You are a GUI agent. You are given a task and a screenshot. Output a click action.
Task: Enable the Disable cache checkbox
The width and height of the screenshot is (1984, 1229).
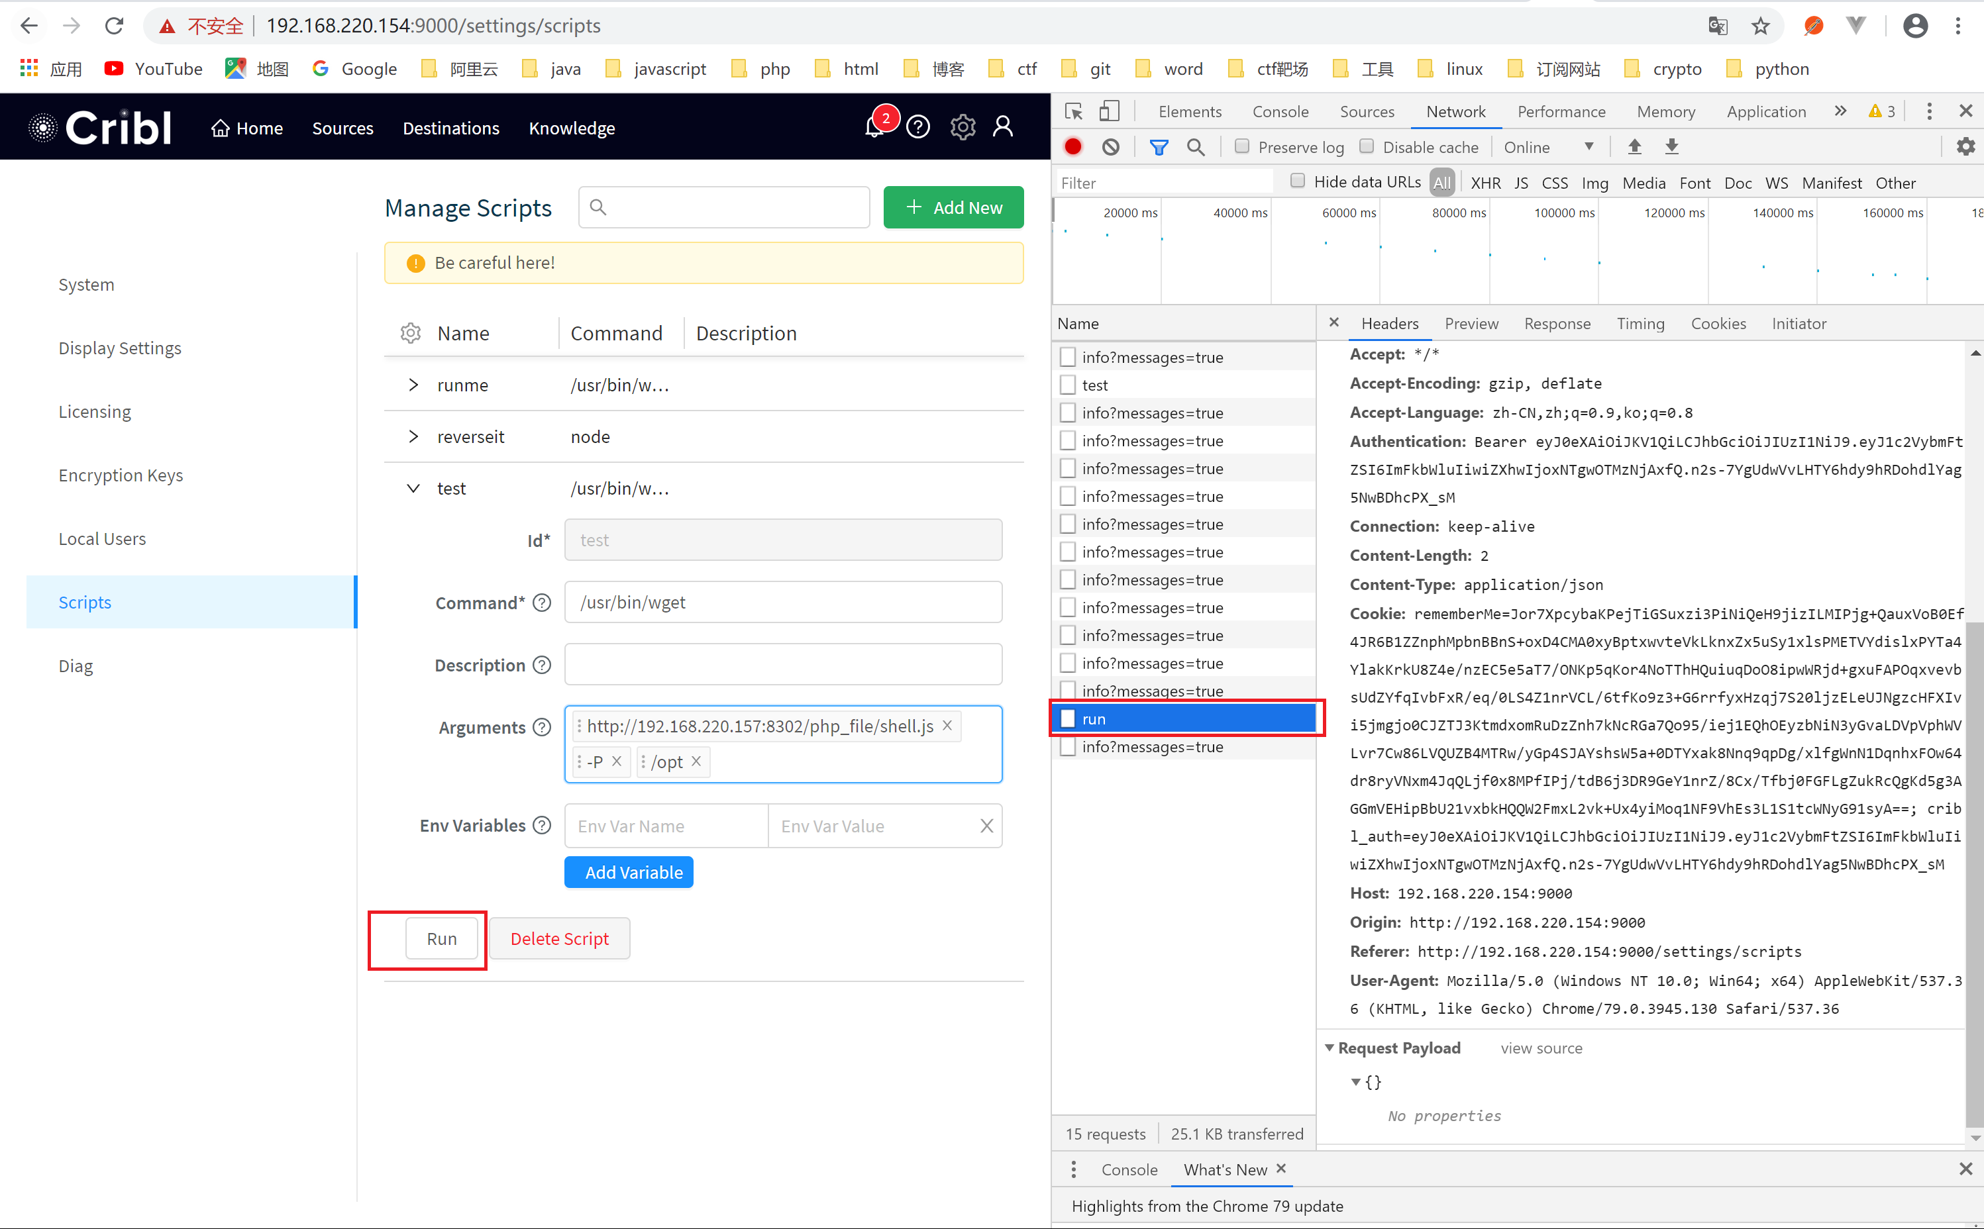pos(1367,146)
